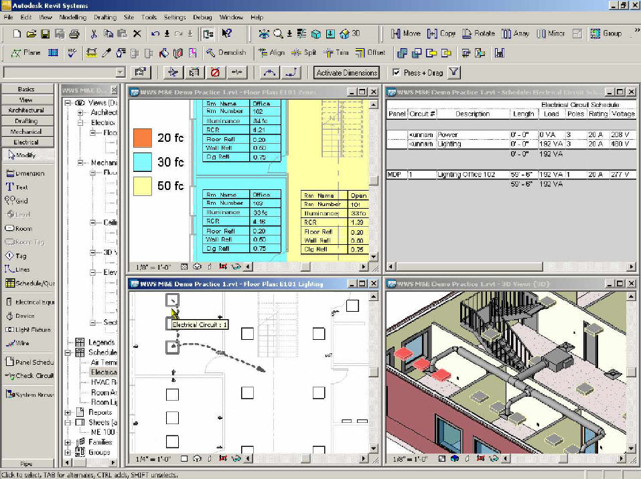The width and height of the screenshot is (641, 479).
Task: Click the Description column header in circuit schedule
Action: tap(473, 114)
